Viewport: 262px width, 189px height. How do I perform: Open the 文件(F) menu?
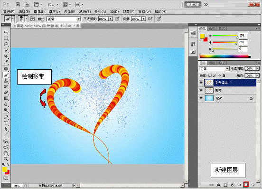coord(9,11)
